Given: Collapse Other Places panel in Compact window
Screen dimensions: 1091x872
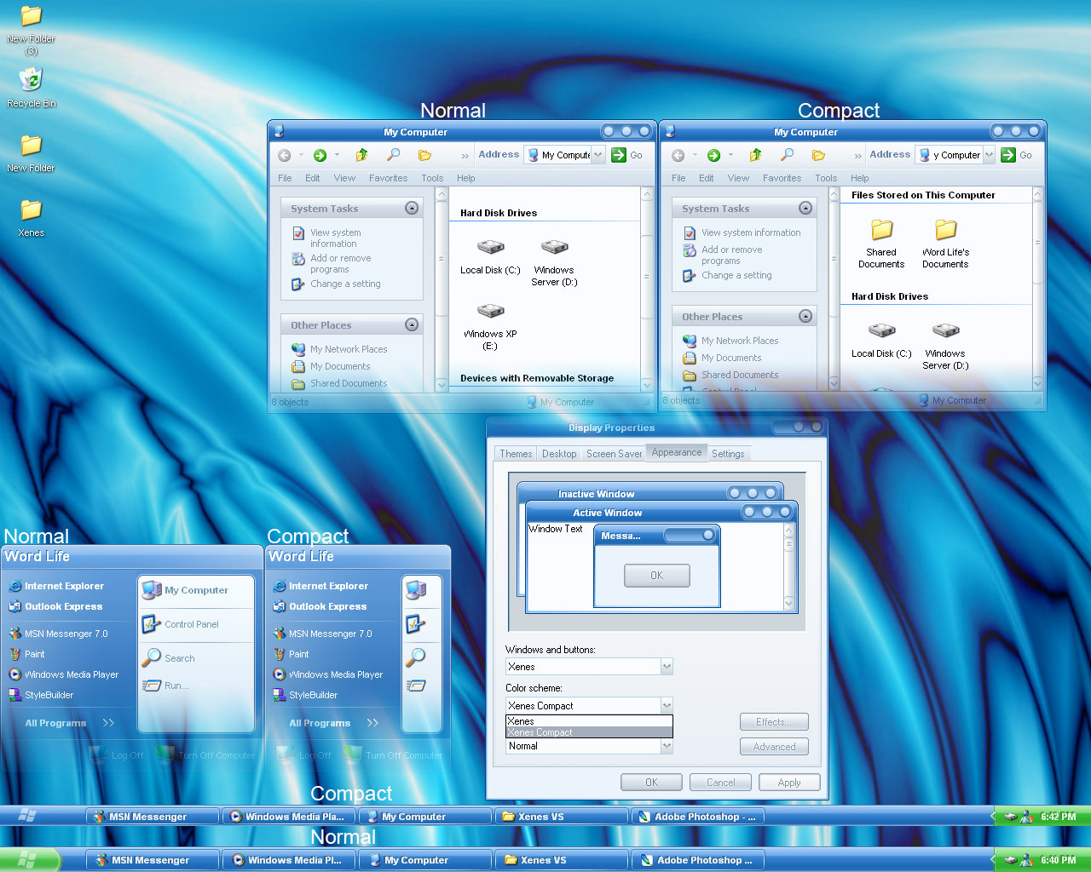Looking at the screenshot, I should point(805,316).
